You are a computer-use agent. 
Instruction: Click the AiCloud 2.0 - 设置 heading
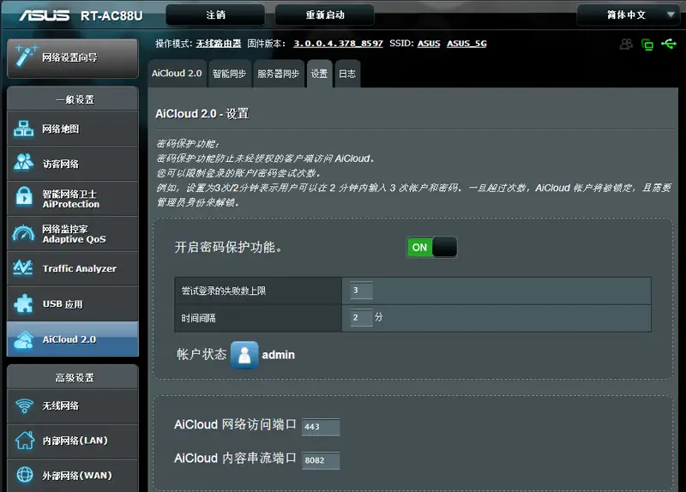(202, 114)
